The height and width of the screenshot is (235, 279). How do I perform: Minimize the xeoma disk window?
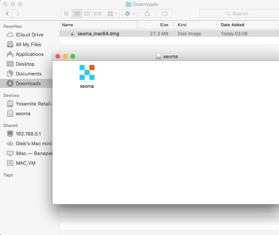pyautogui.click(x=65, y=56)
